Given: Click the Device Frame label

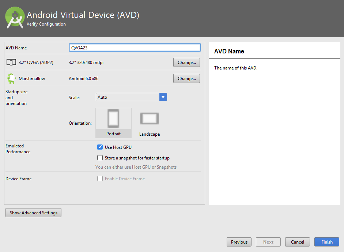Looking at the screenshot, I should pyautogui.click(x=18, y=179).
